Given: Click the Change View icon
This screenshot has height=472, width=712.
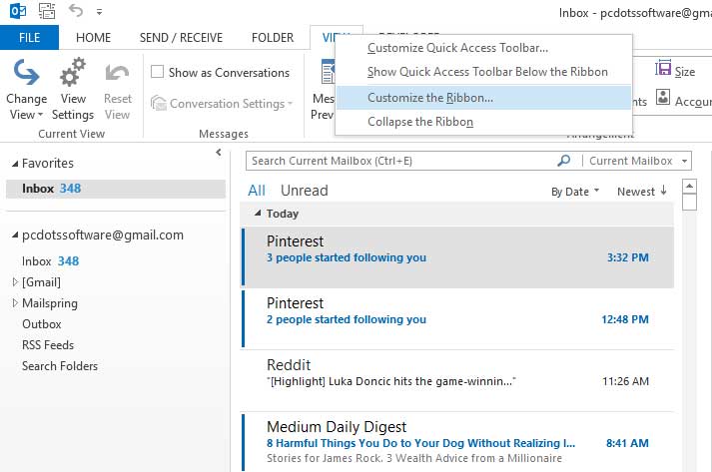Looking at the screenshot, I should click(x=26, y=75).
